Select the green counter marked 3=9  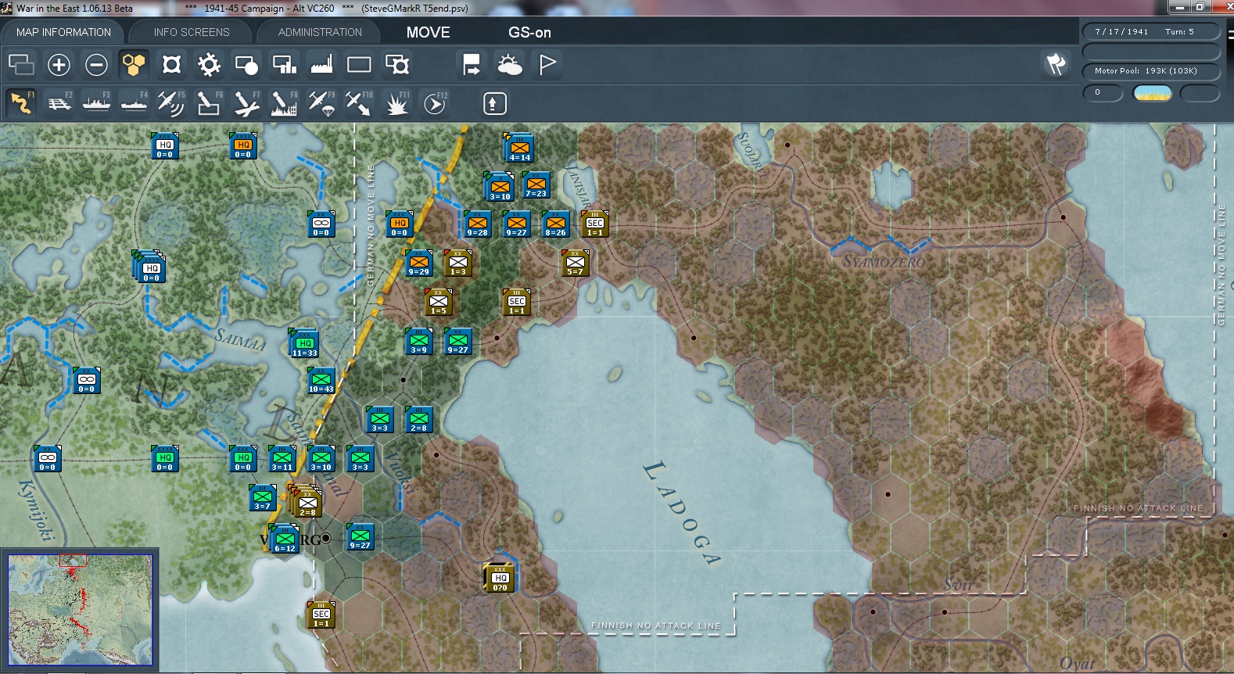[x=418, y=341]
